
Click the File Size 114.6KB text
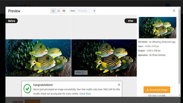(157, 96)
